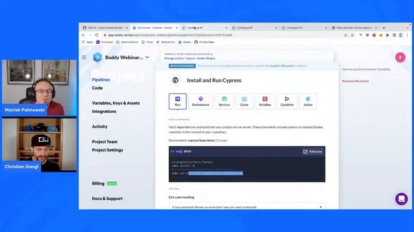Open the Buddy bookmark
The image size is (414, 232).
[184, 42]
